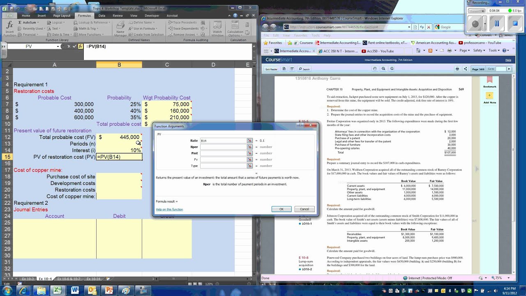Expand the Lookup & Reference menu
526x296 pixels.
click(x=92, y=22)
